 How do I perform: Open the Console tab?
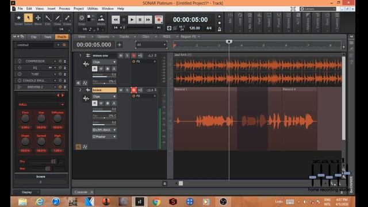pyautogui.click(x=80, y=192)
